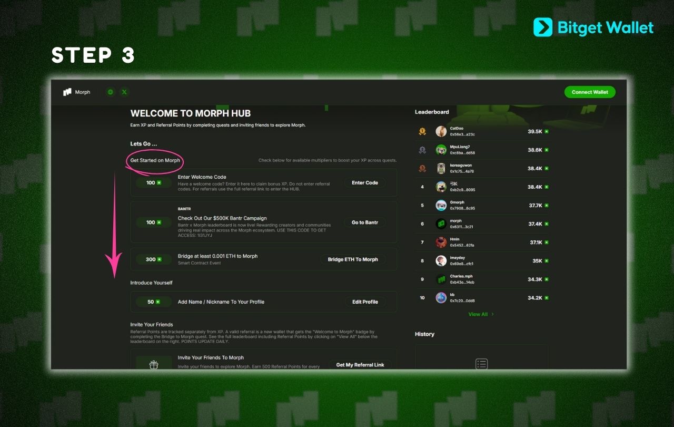Click kb's 34.2K score
The height and width of the screenshot is (427, 674).
click(535, 298)
